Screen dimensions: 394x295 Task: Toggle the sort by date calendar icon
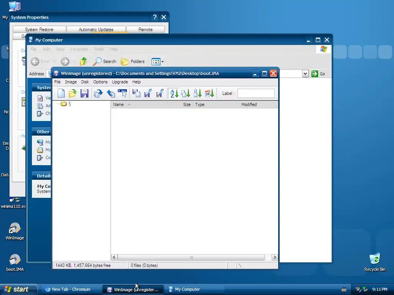[209, 93]
